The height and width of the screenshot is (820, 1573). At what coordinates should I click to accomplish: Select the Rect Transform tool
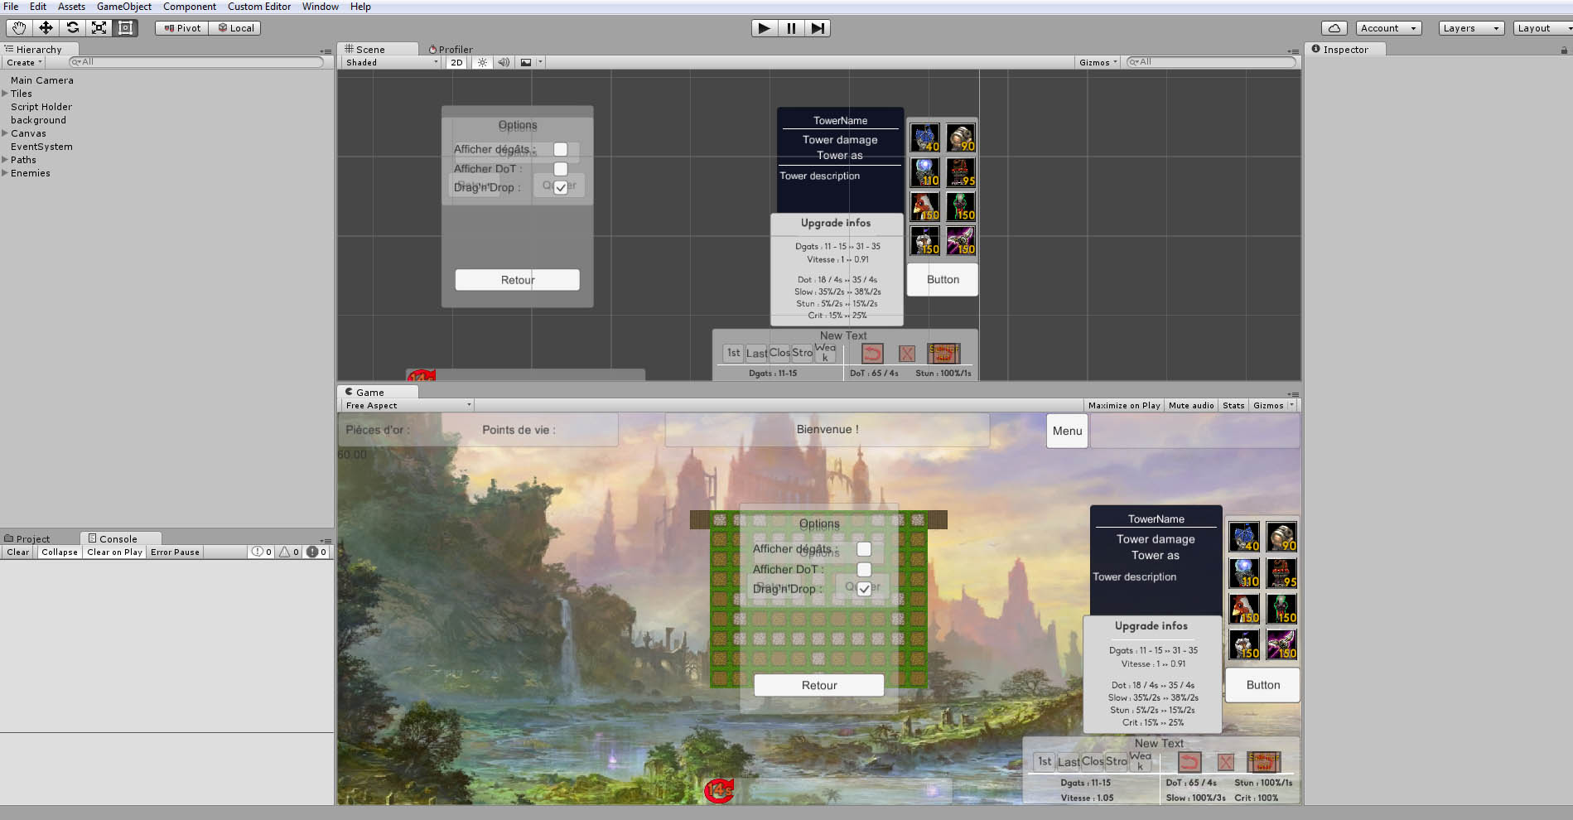[x=125, y=27]
